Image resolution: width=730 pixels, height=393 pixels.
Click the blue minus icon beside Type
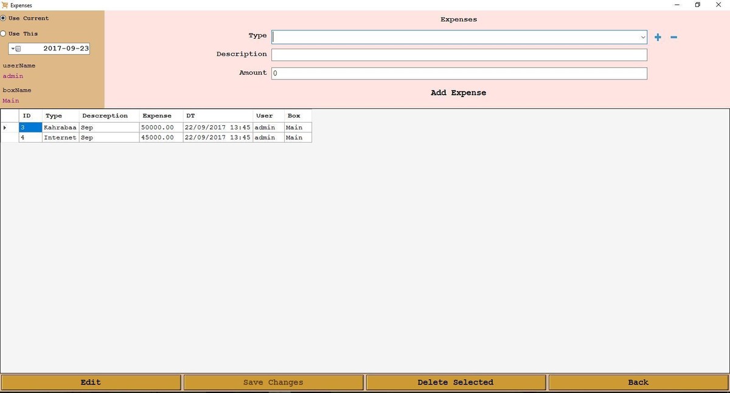point(673,37)
